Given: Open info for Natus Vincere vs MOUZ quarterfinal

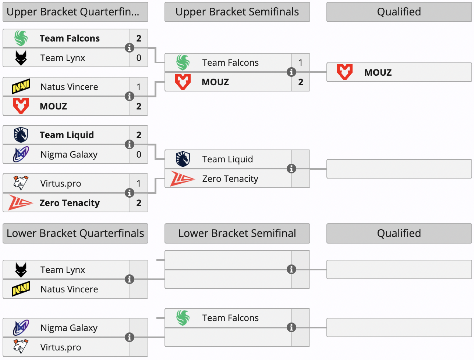Looking at the screenshot, I should tap(130, 96).
